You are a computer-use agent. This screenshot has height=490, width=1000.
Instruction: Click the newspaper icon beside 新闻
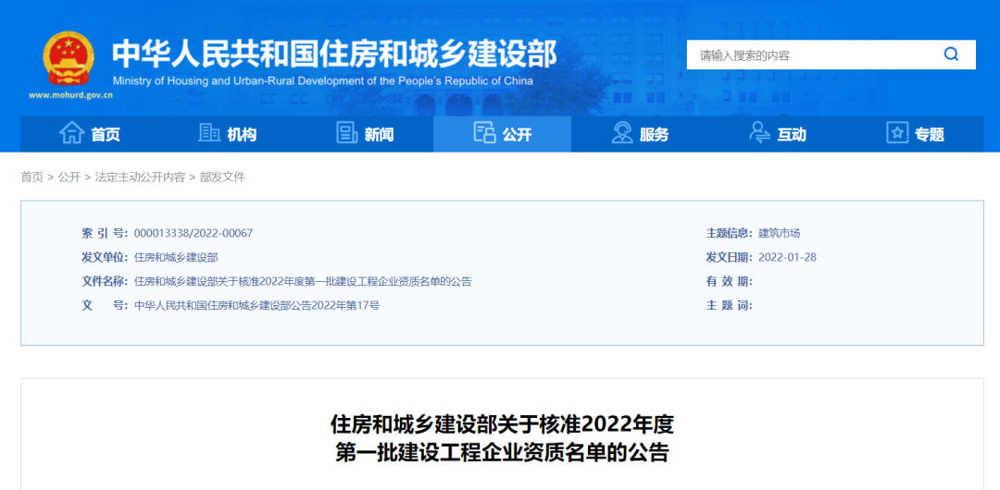point(347,133)
